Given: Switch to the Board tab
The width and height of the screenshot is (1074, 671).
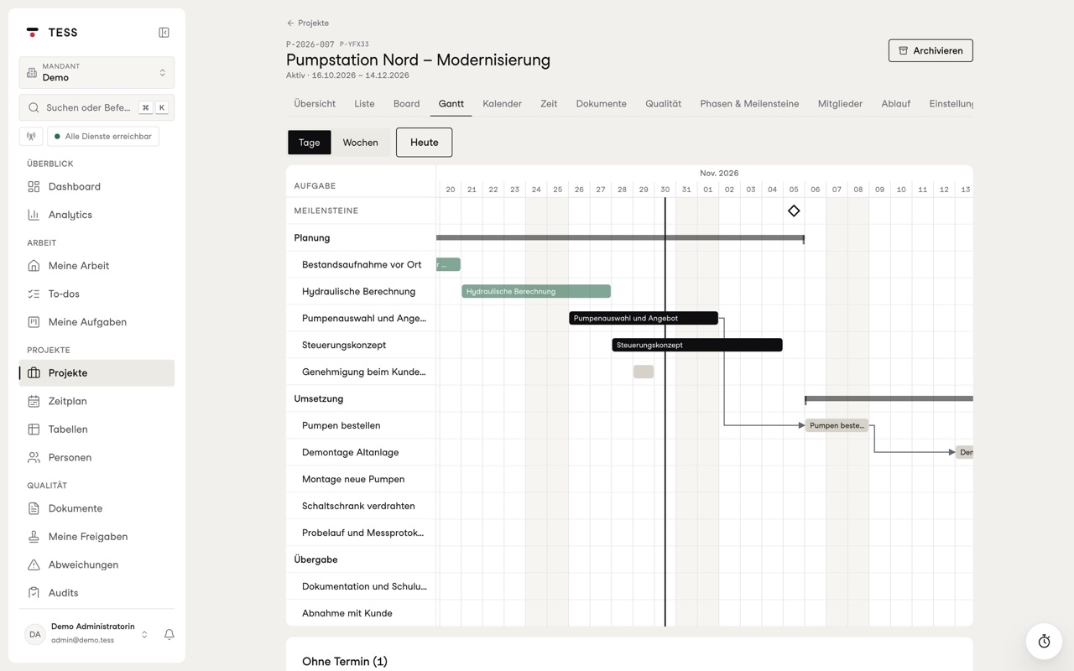Looking at the screenshot, I should (407, 104).
